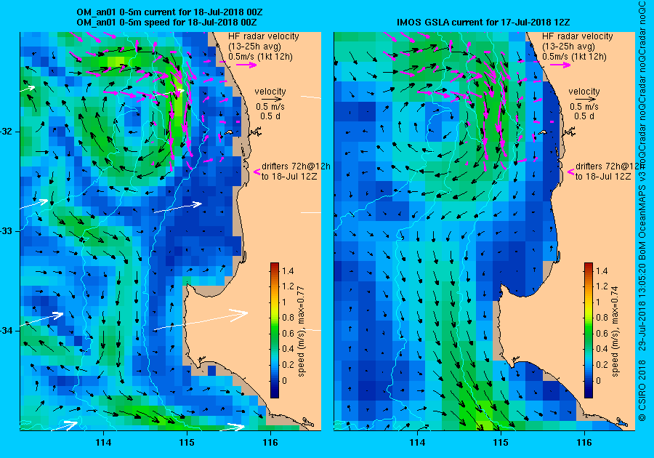Click '(13-25h avg)' text in OM_an01 panel

click(x=254, y=47)
